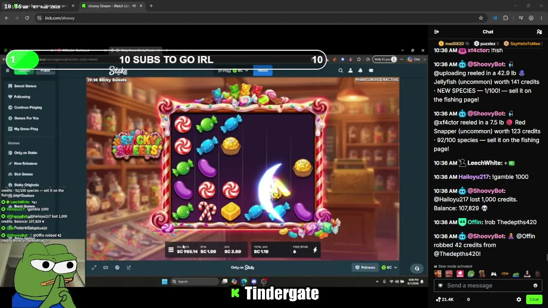Open the emote picker smiley
Image resolution: width=548 pixels, height=308 pixels.
[535, 285]
